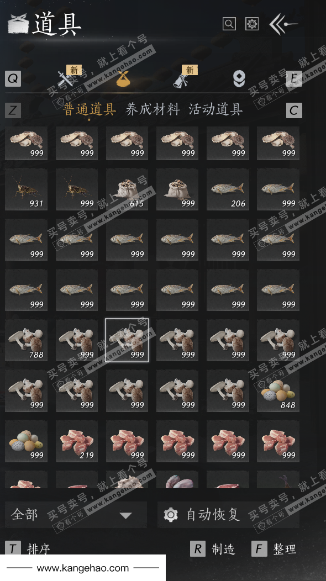Click the gear icon beside 自动恢复
The width and height of the screenshot is (326, 581).
171,515
